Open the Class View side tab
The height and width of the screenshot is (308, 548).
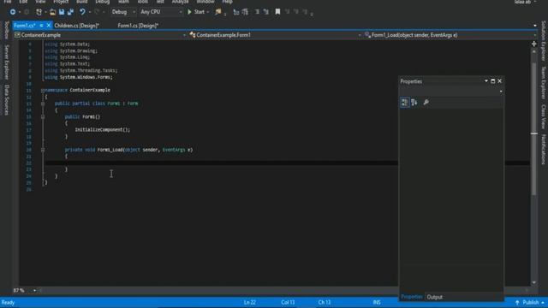544,116
